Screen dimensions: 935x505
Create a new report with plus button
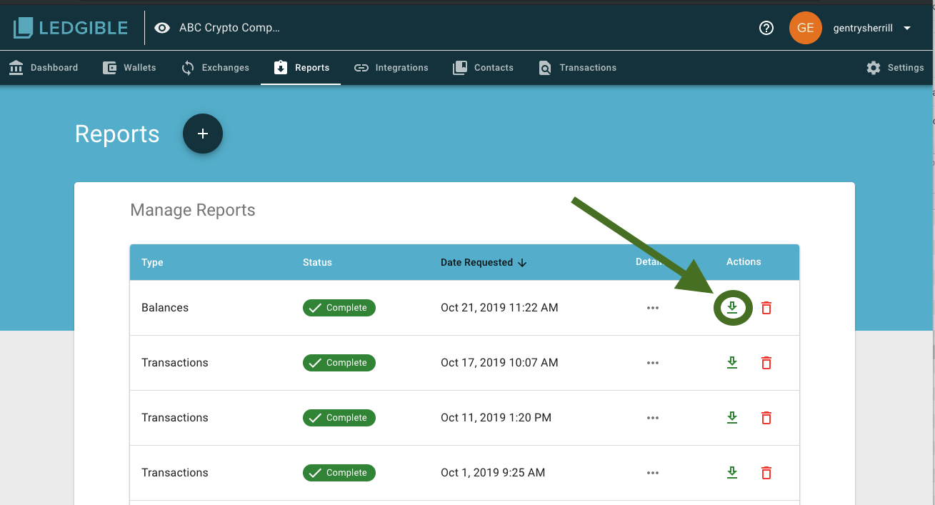click(203, 134)
